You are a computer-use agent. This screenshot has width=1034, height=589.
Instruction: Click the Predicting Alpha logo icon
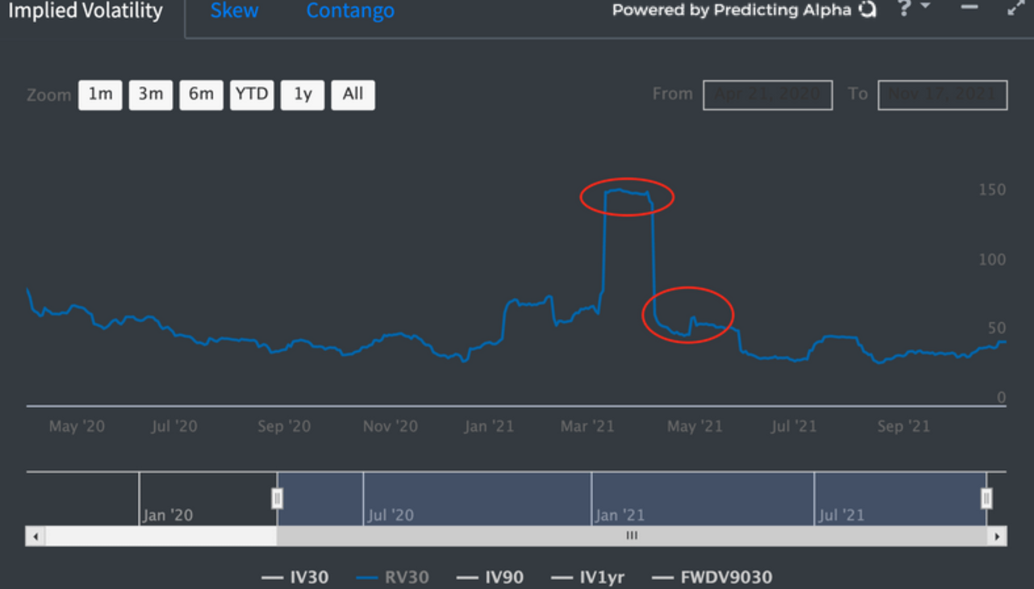[x=867, y=9]
